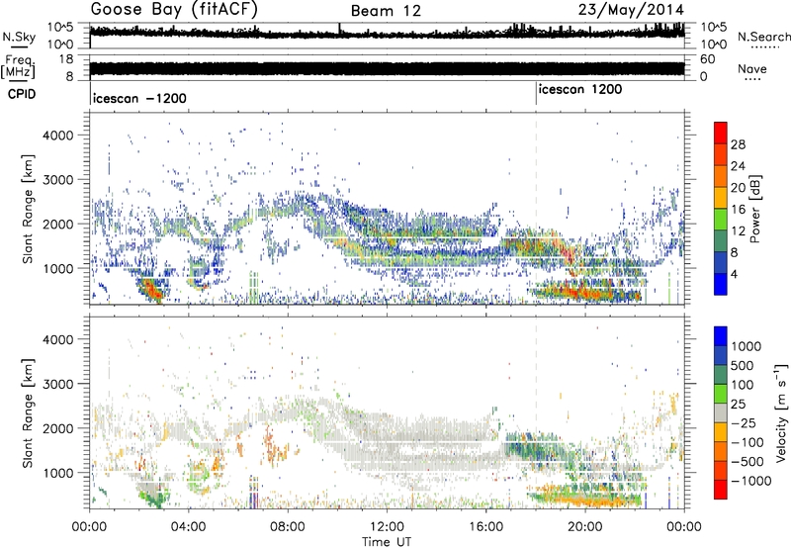
Task: Click the "3000" tick of the power panel
Action: [58, 180]
